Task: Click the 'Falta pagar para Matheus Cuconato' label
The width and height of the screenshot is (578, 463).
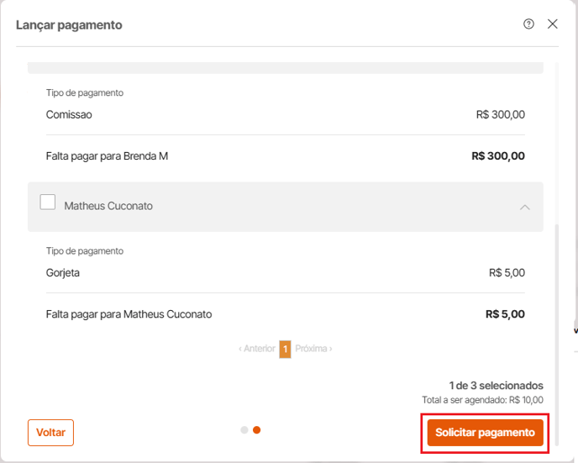Action: [129, 314]
